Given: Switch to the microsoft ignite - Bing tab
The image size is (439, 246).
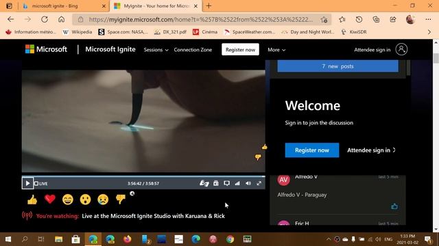Looking at the screenshot, I should 55,6.
